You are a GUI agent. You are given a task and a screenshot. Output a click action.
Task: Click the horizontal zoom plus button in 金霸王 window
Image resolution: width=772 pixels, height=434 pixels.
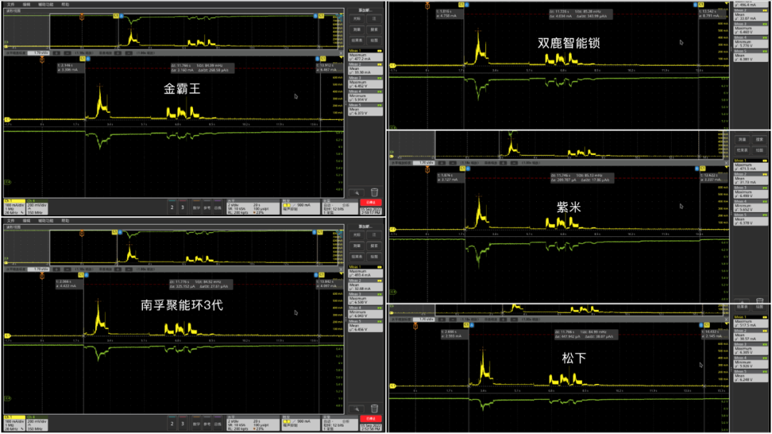pyautogui.click(x=56, y=53)
